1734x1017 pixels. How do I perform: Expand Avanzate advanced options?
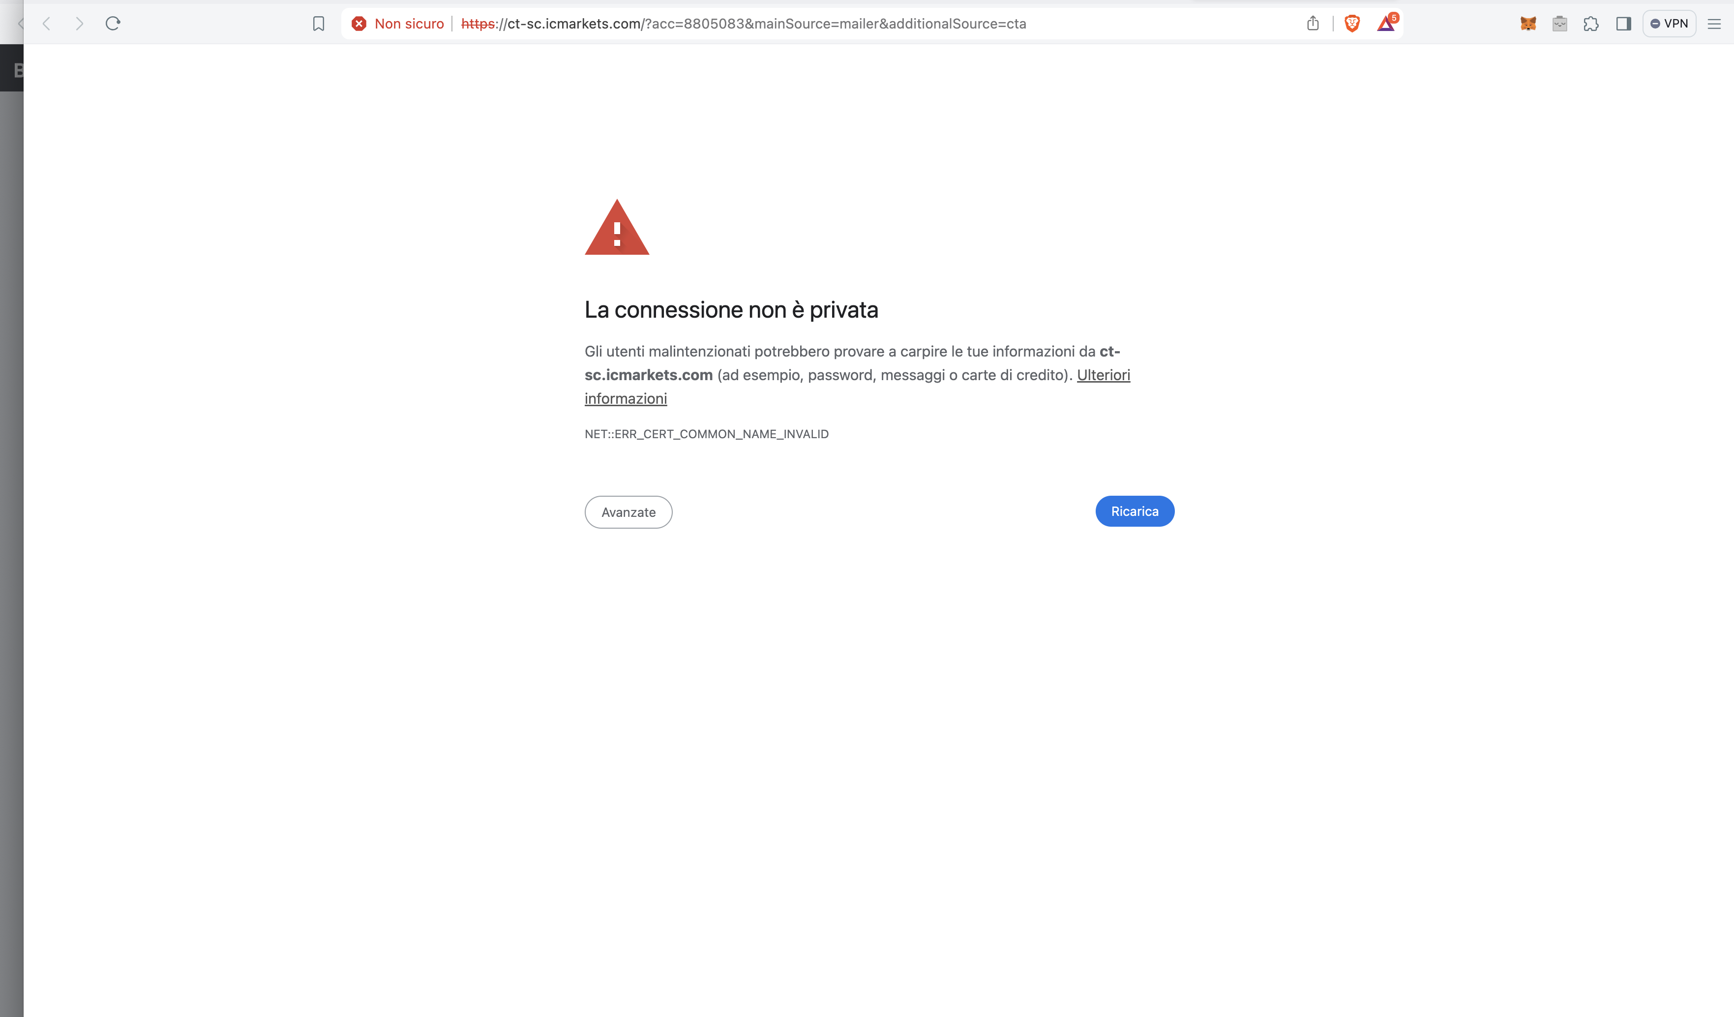[628, 512]
